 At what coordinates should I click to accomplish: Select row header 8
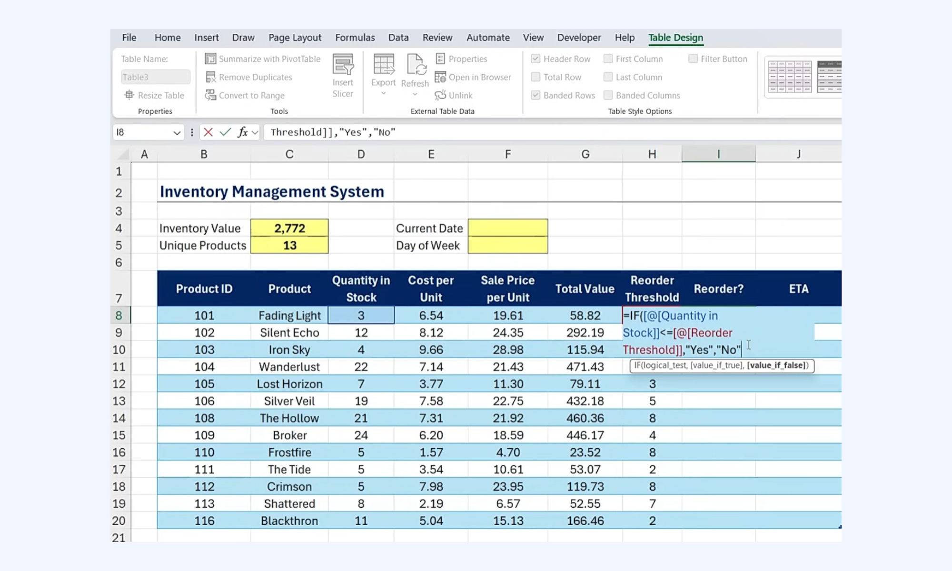pyautogui.click(x=119, y=315)
